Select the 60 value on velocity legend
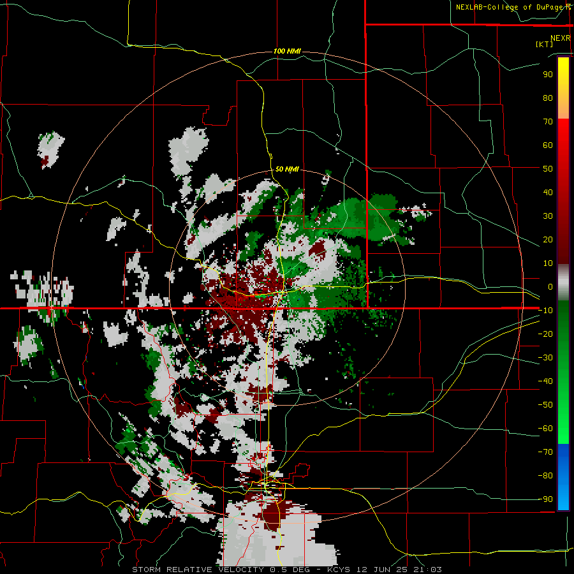 pos(548,145)
